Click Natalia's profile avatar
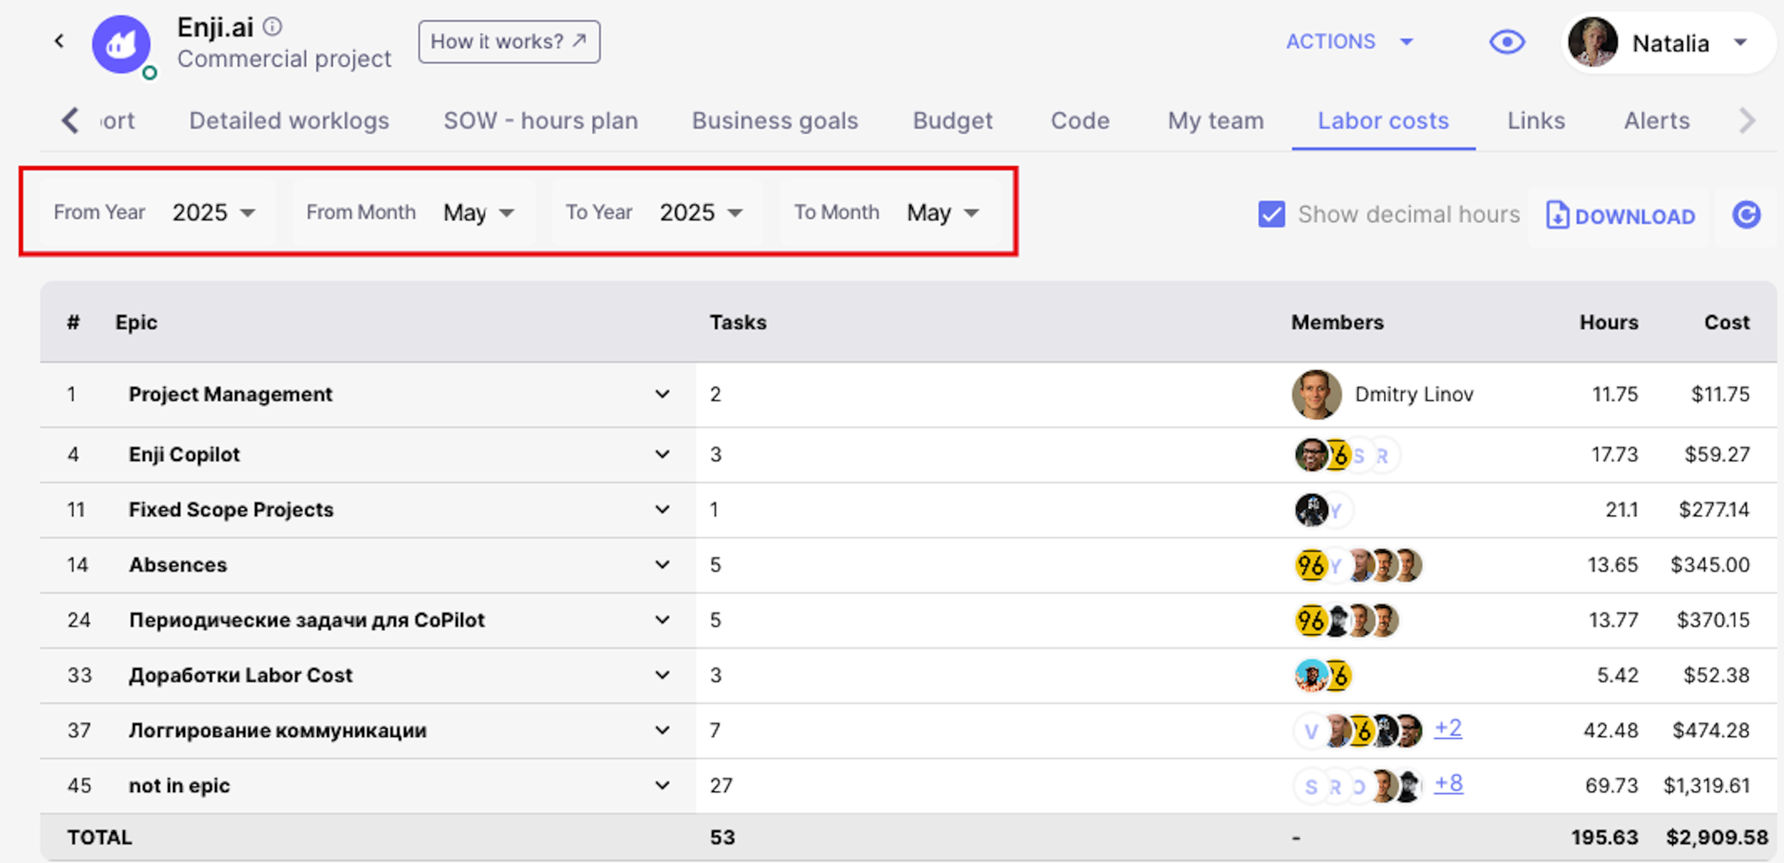Image resolution: width=1784 pixels, height=863 pixels. click(x=1592, y=43)
